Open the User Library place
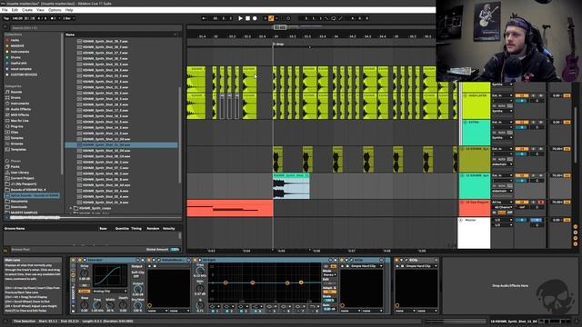582x327 pixels. point(19,173)
